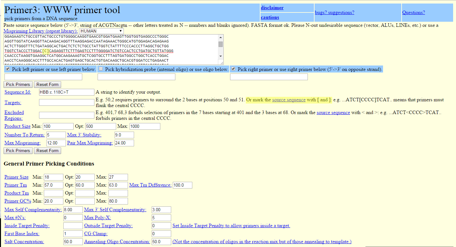The image size is (456, 247).
Task: Click Pick Primers button below Max Mispriming
Action: 18,151
